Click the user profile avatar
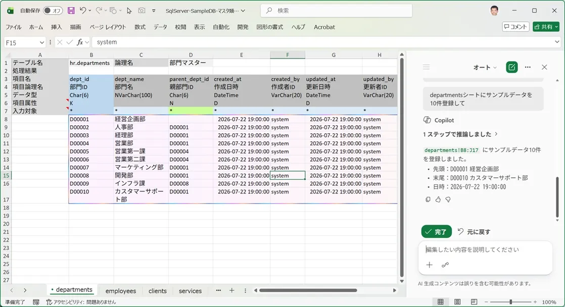Image resolution: width=565 pixels, height=307 pixels. pos(494,11)
